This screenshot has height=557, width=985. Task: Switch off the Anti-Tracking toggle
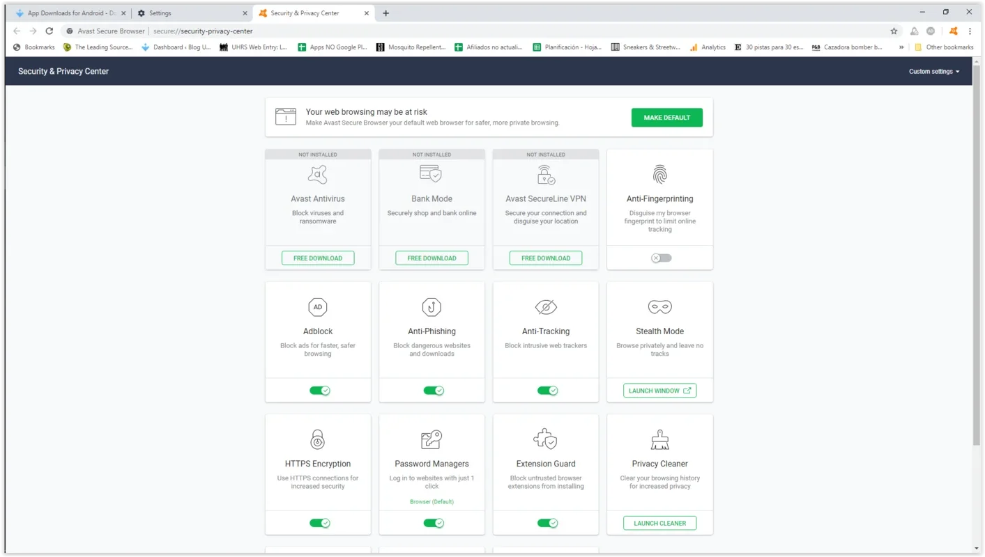[x=548, y=391]
